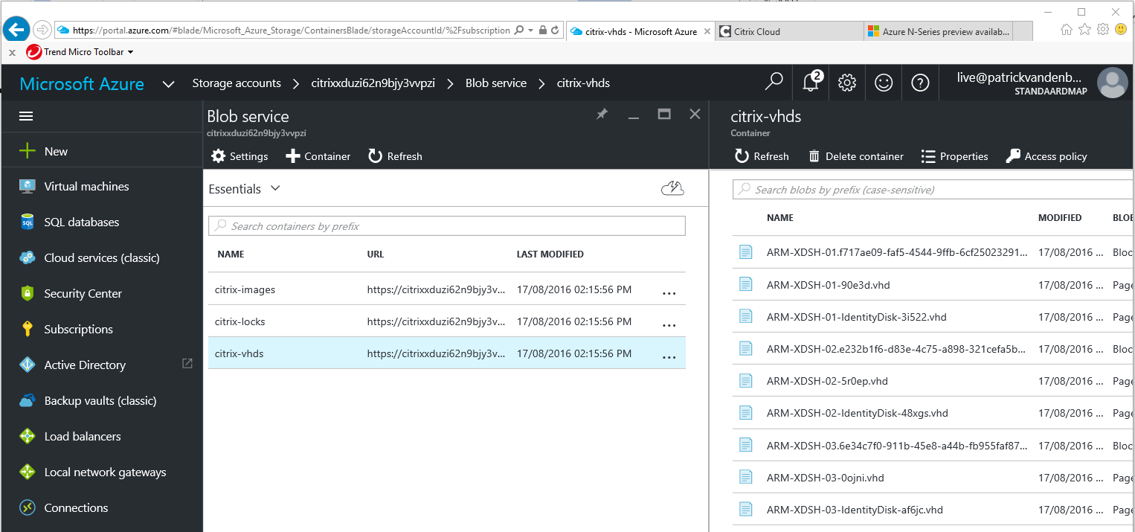Screen dimensions: 1135x532
Task: Click the browser Home icon
Action: pyautogui.click(x=1066, y=30)
